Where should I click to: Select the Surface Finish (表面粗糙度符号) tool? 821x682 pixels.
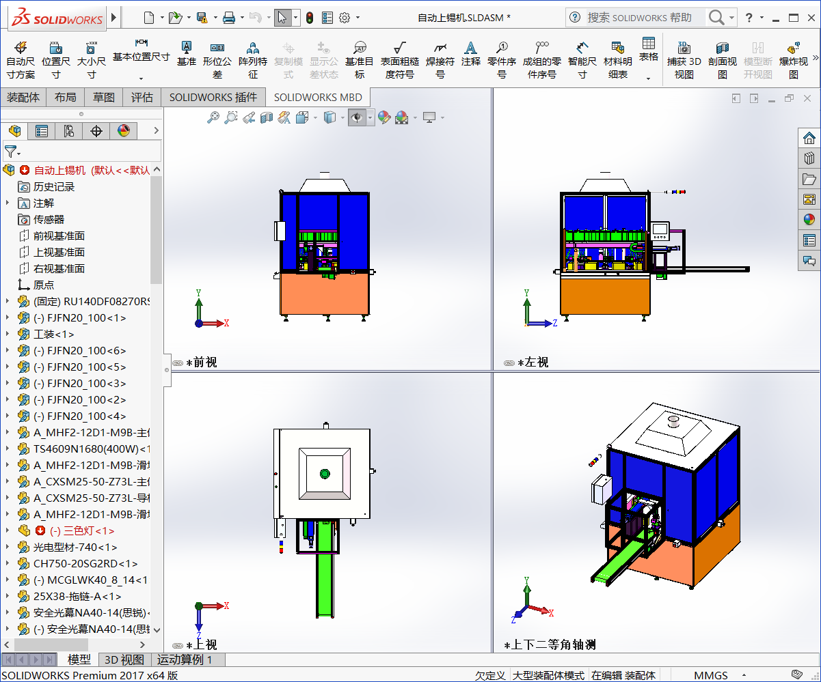(400, 60)
